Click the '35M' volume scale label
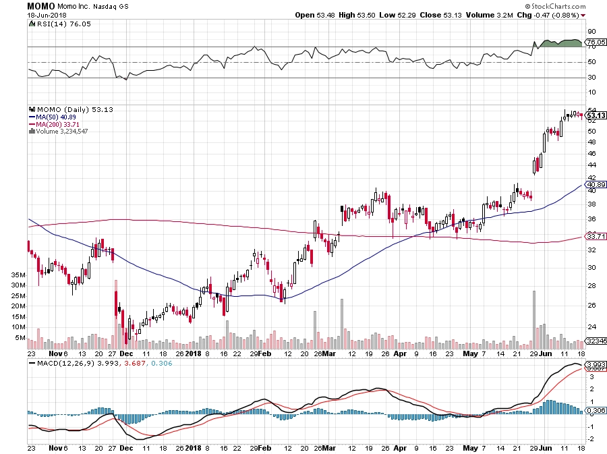 point(18,275)
